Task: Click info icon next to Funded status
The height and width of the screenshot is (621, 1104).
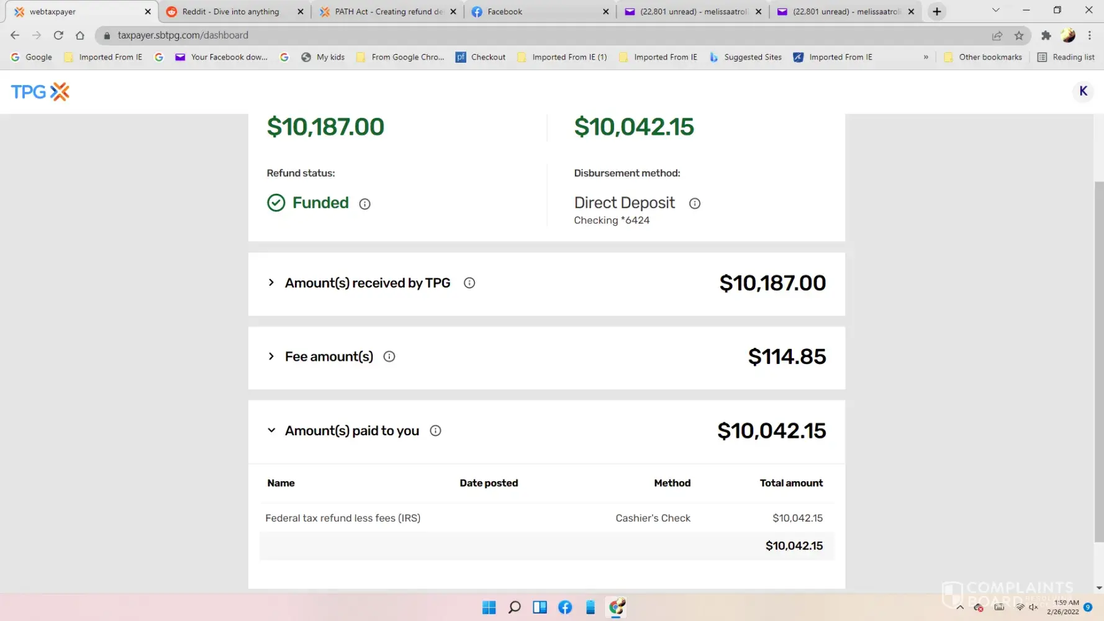Action: 365,204
